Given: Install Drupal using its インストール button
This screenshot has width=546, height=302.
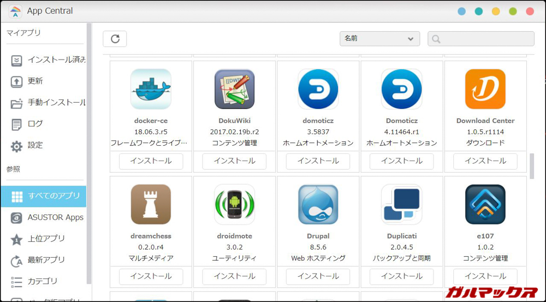Looking at the screenshot, I should (318, 276).
